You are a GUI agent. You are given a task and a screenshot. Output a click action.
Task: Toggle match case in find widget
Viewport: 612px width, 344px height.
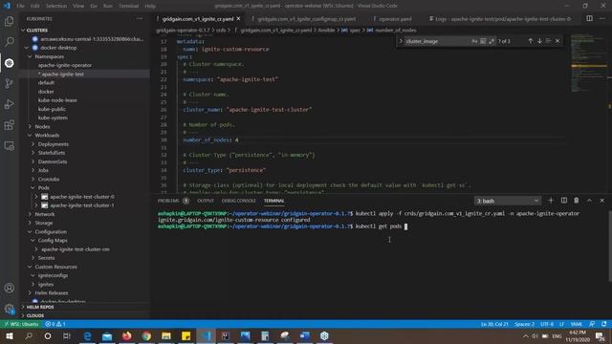point(474,41)
